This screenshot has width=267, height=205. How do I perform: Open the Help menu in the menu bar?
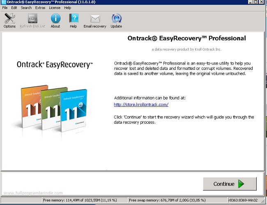click(x=67, y=8)
